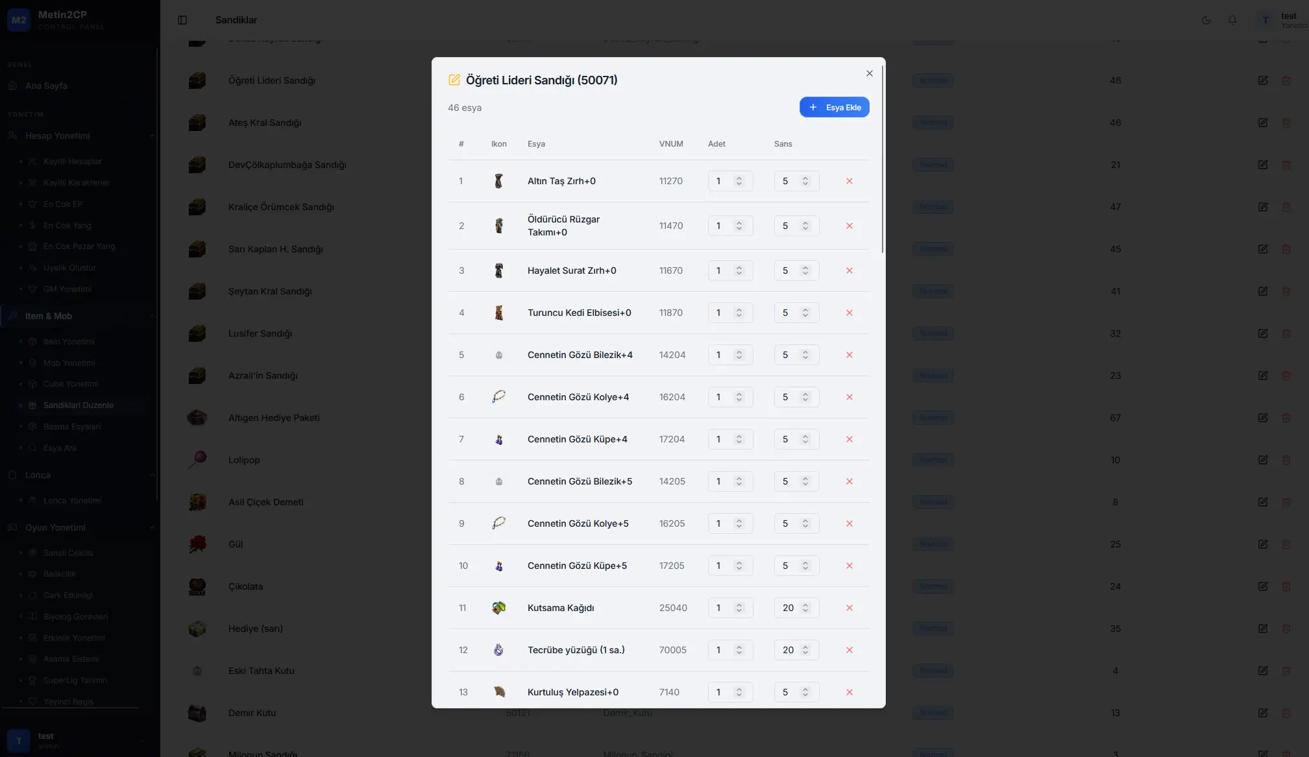Adjust Adet stepper for Kurtuluş Yelpazesi+0
Image resolution: width=1309 pixels, height=757 pixels.
pos(739,692)
